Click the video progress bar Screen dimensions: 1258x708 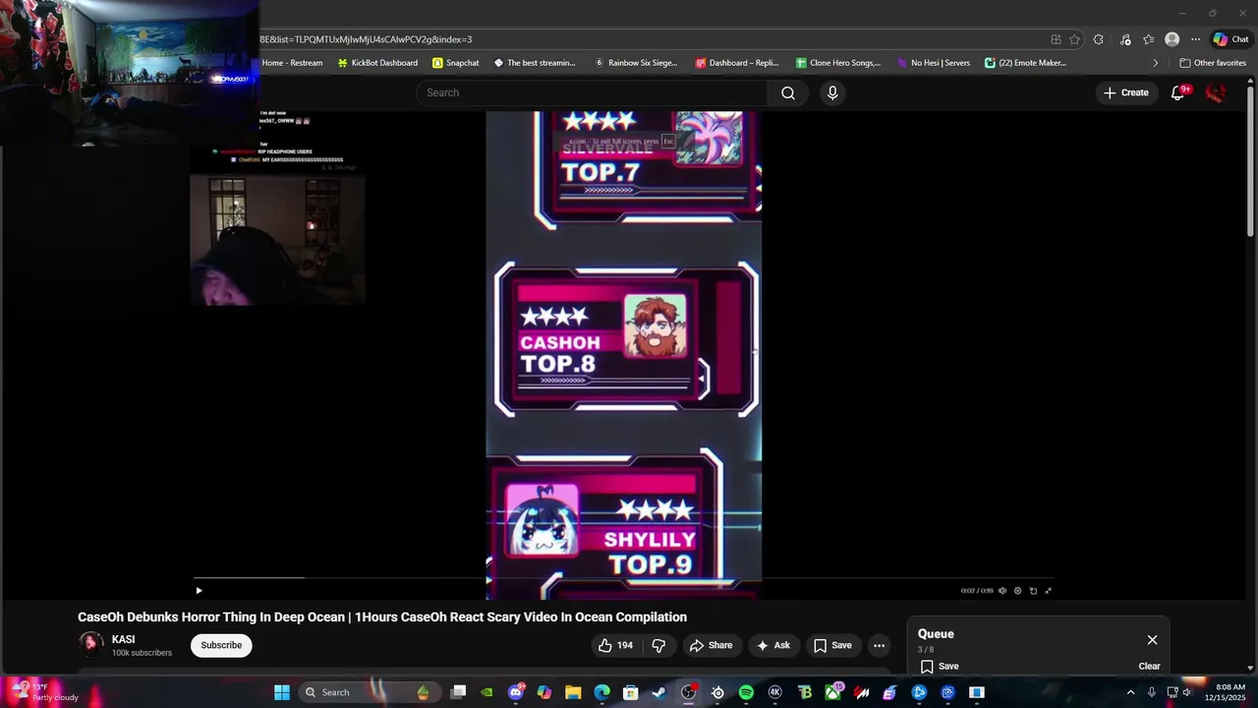(624, 578)
